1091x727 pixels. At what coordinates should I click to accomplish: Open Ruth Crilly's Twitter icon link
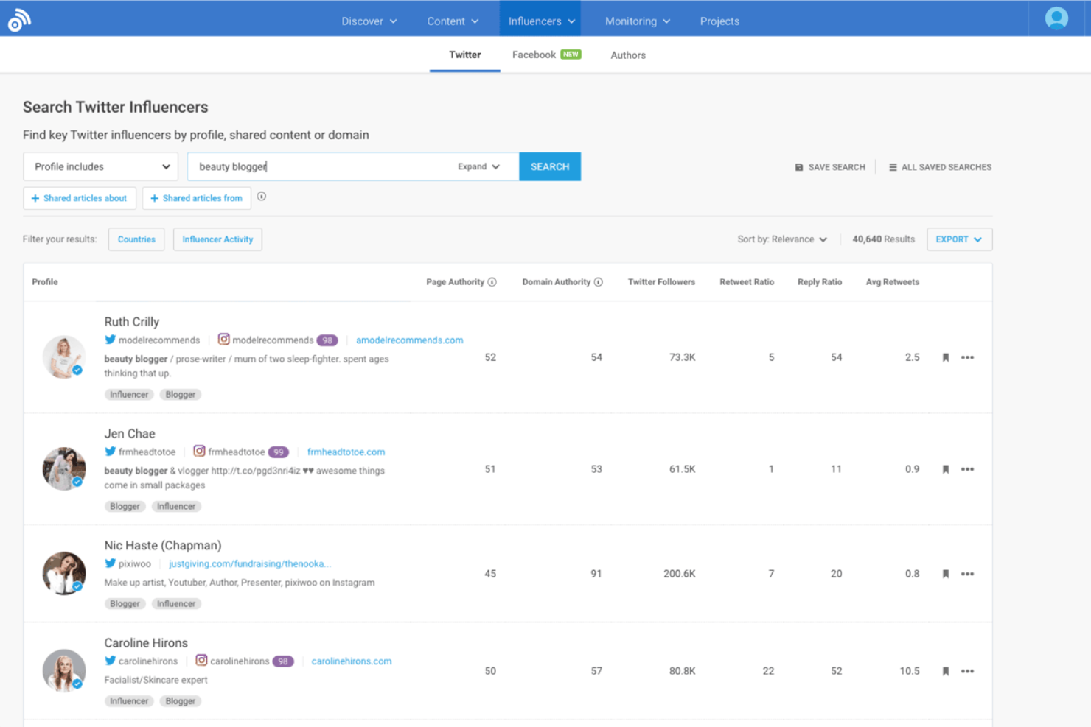pyautogui.click(x=109, y=340)
